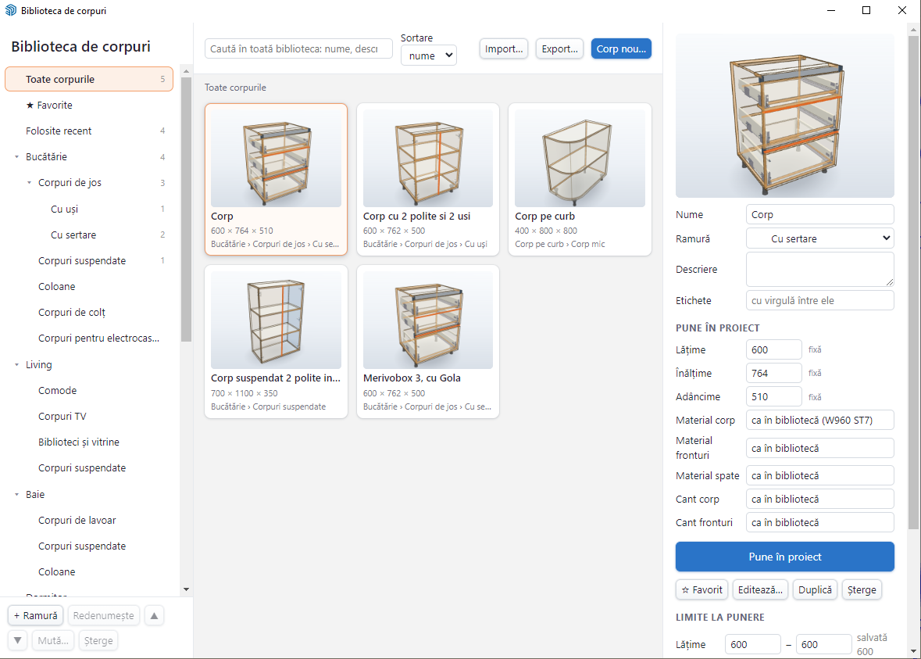Click the Adâncime field showing 510
Viewport: 921px width, 659px height.
coord(773,397)
